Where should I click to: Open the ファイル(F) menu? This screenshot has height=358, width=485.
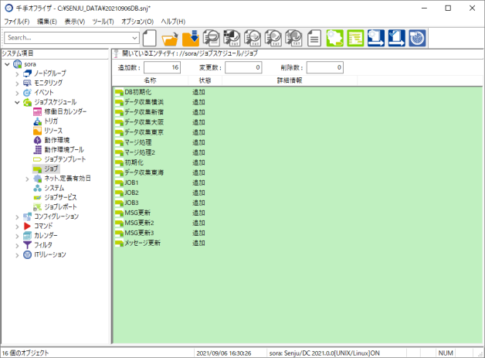tap(17, 22)
